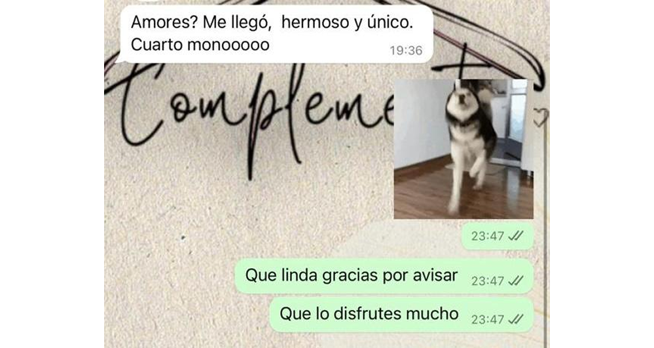Click the 'Cuarto monooooo' text line
This screenshot has height=348, width=654.
coord(200,45)
